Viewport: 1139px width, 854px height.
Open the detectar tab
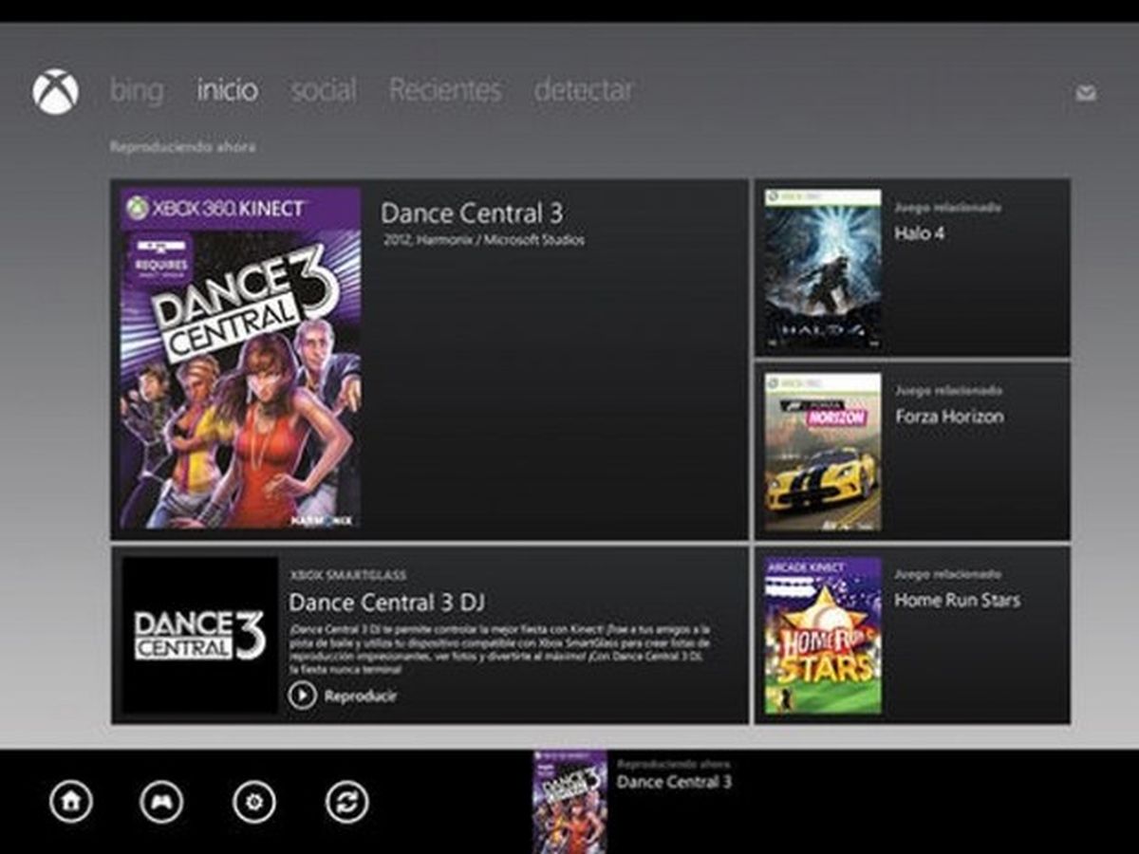(x=585, y=91)
